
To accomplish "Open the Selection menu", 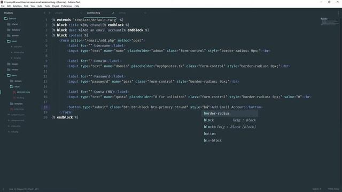I will tap(17, 6).
